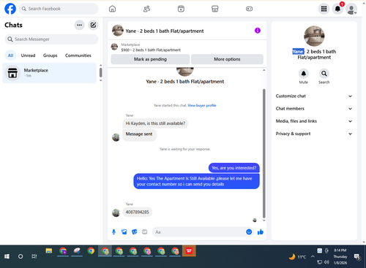
Task: Send a thumbs up like
Action: tap(261, 232)
